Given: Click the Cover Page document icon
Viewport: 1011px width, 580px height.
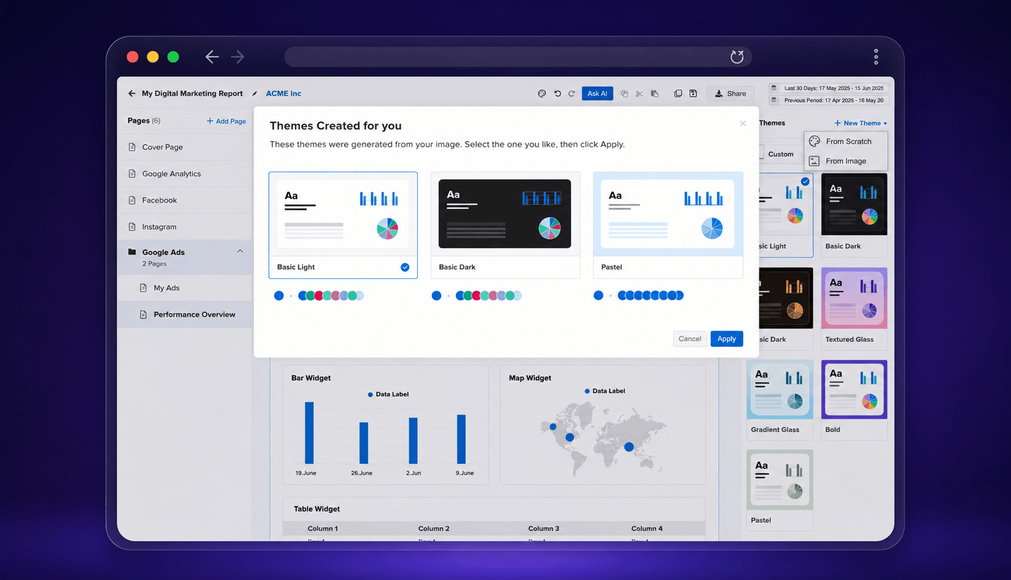Looking at the screenshot, I should click(132, 147).
